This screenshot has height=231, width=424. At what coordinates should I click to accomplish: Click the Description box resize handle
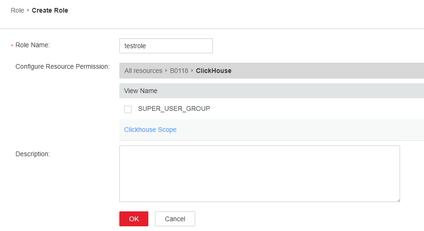click(398, 200)
